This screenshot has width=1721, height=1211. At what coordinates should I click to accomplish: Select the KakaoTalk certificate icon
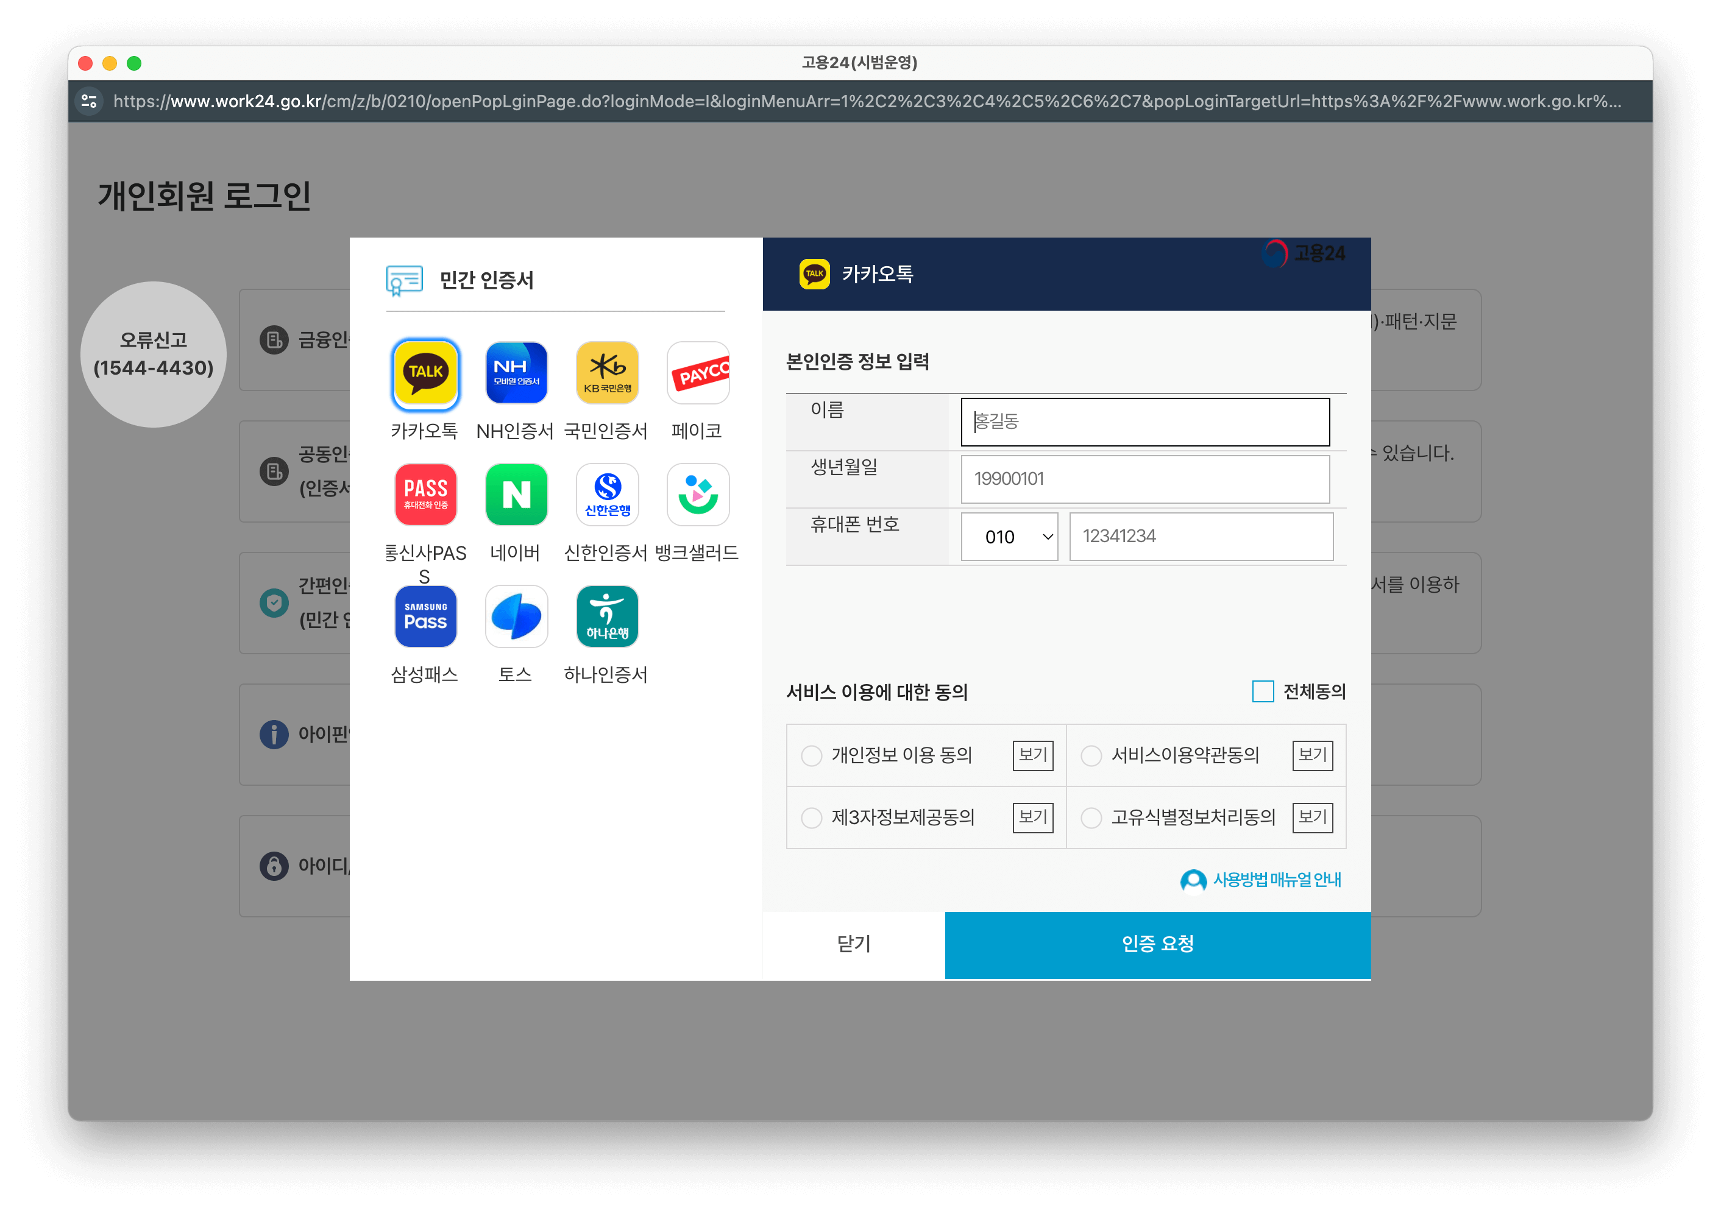[425, 373]
